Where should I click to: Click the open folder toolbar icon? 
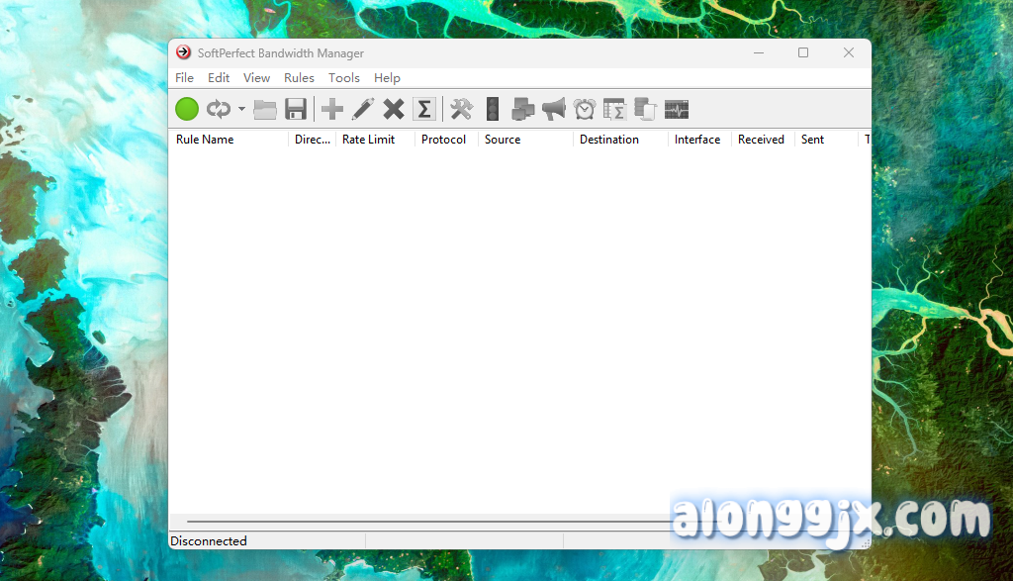pos(265,109)
